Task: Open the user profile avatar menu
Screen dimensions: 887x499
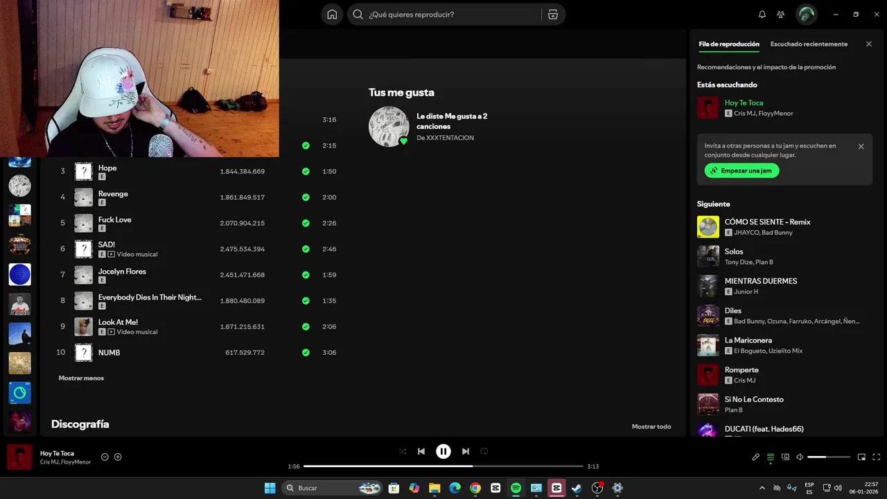Action: [806, 15]
